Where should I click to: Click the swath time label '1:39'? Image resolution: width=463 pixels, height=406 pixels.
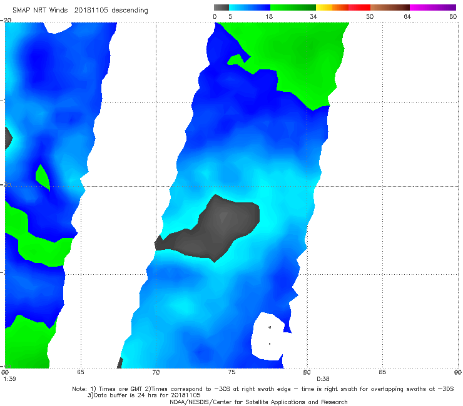9,379
